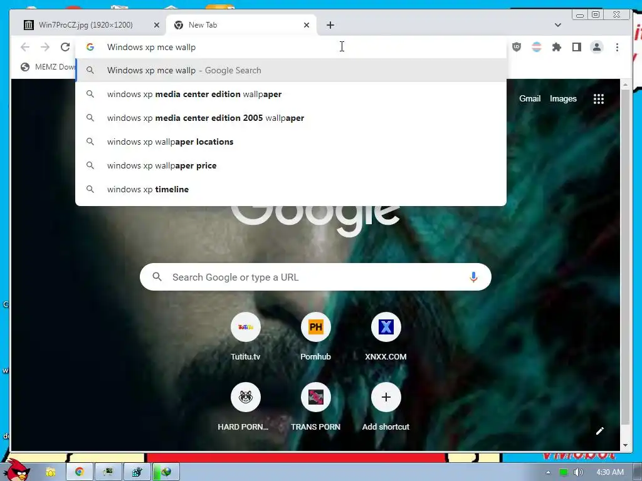Go back with the back arrow
This screenshot has width=642, height=481.
coord(25,47)
